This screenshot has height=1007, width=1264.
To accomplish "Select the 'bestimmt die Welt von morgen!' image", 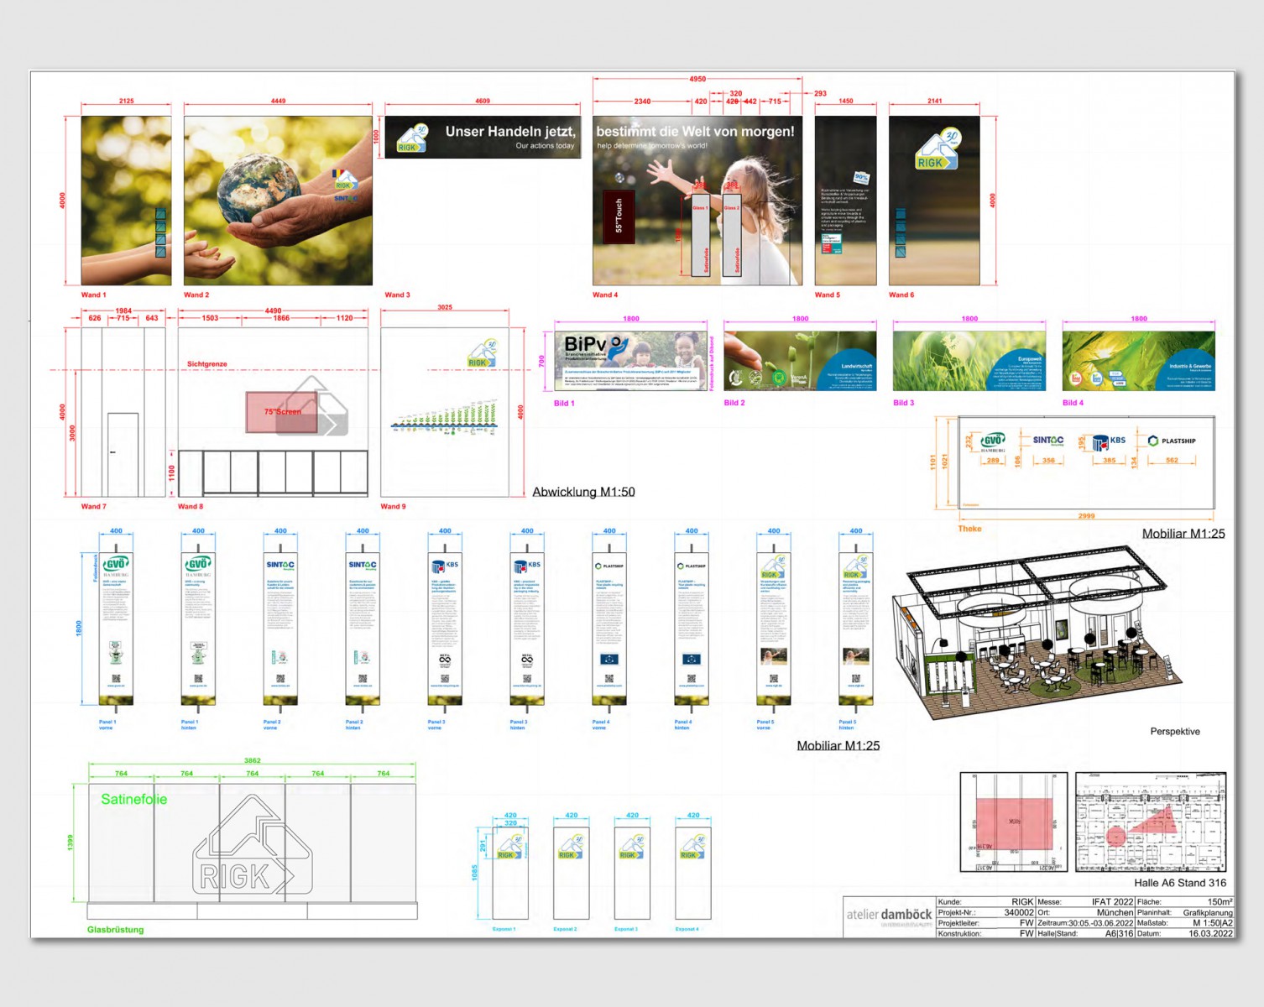I will (x=697, y=201).
